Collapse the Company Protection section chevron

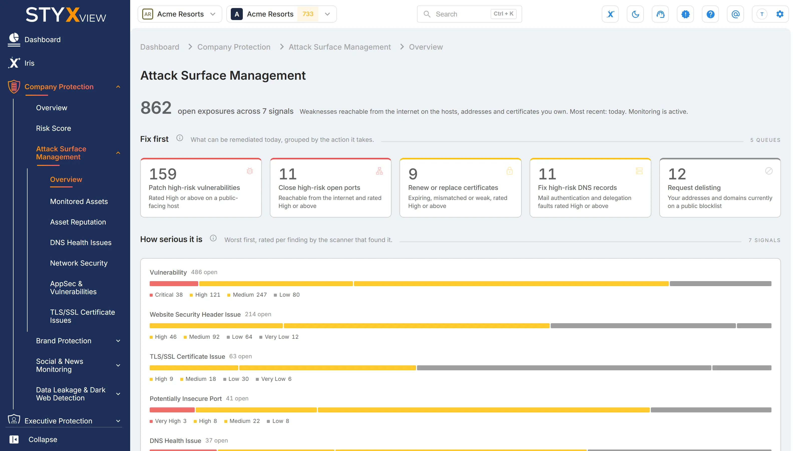coord(118,86)
